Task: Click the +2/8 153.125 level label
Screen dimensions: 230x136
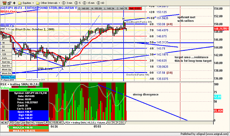Action: 158,12
